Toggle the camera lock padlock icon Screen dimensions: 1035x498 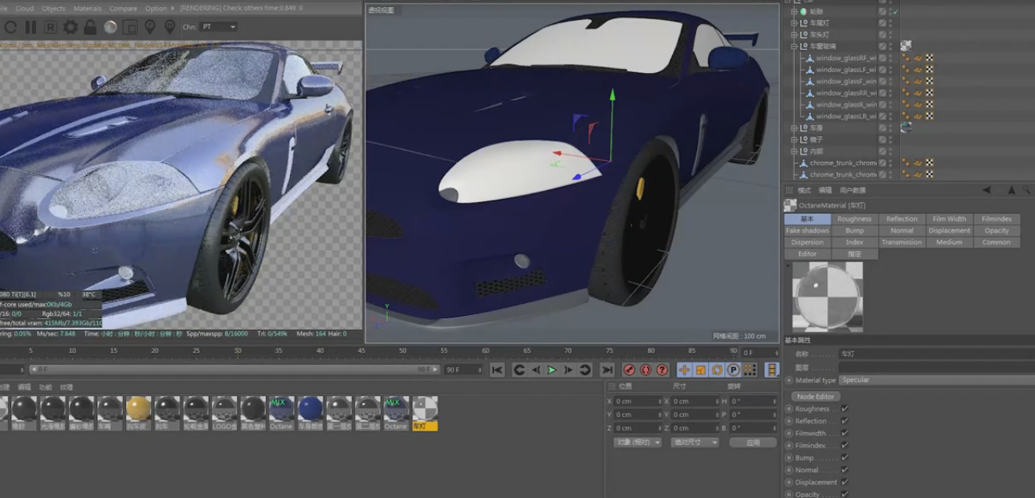90,27
